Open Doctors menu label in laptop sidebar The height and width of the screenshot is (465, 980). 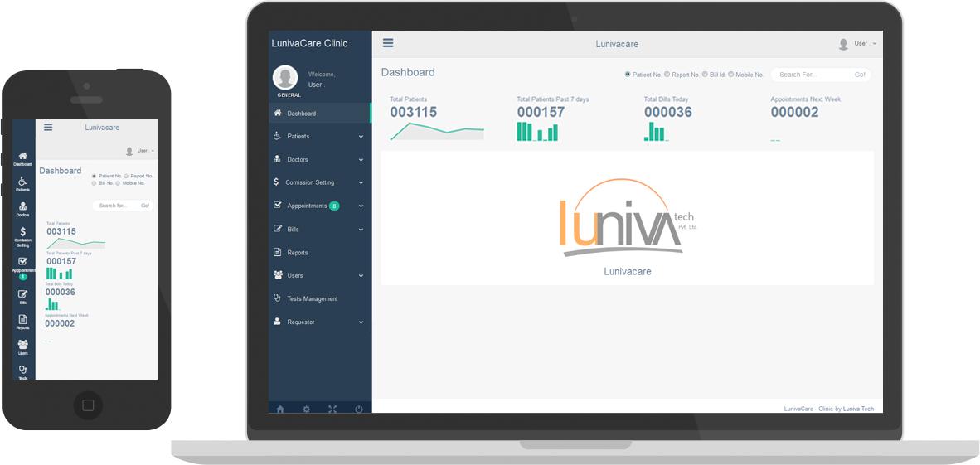click(x=298, y=160)
